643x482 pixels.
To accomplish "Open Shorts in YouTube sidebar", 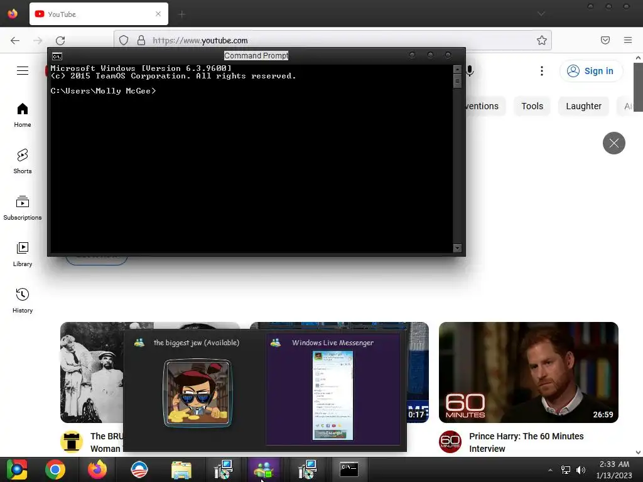I will (23, 161).
